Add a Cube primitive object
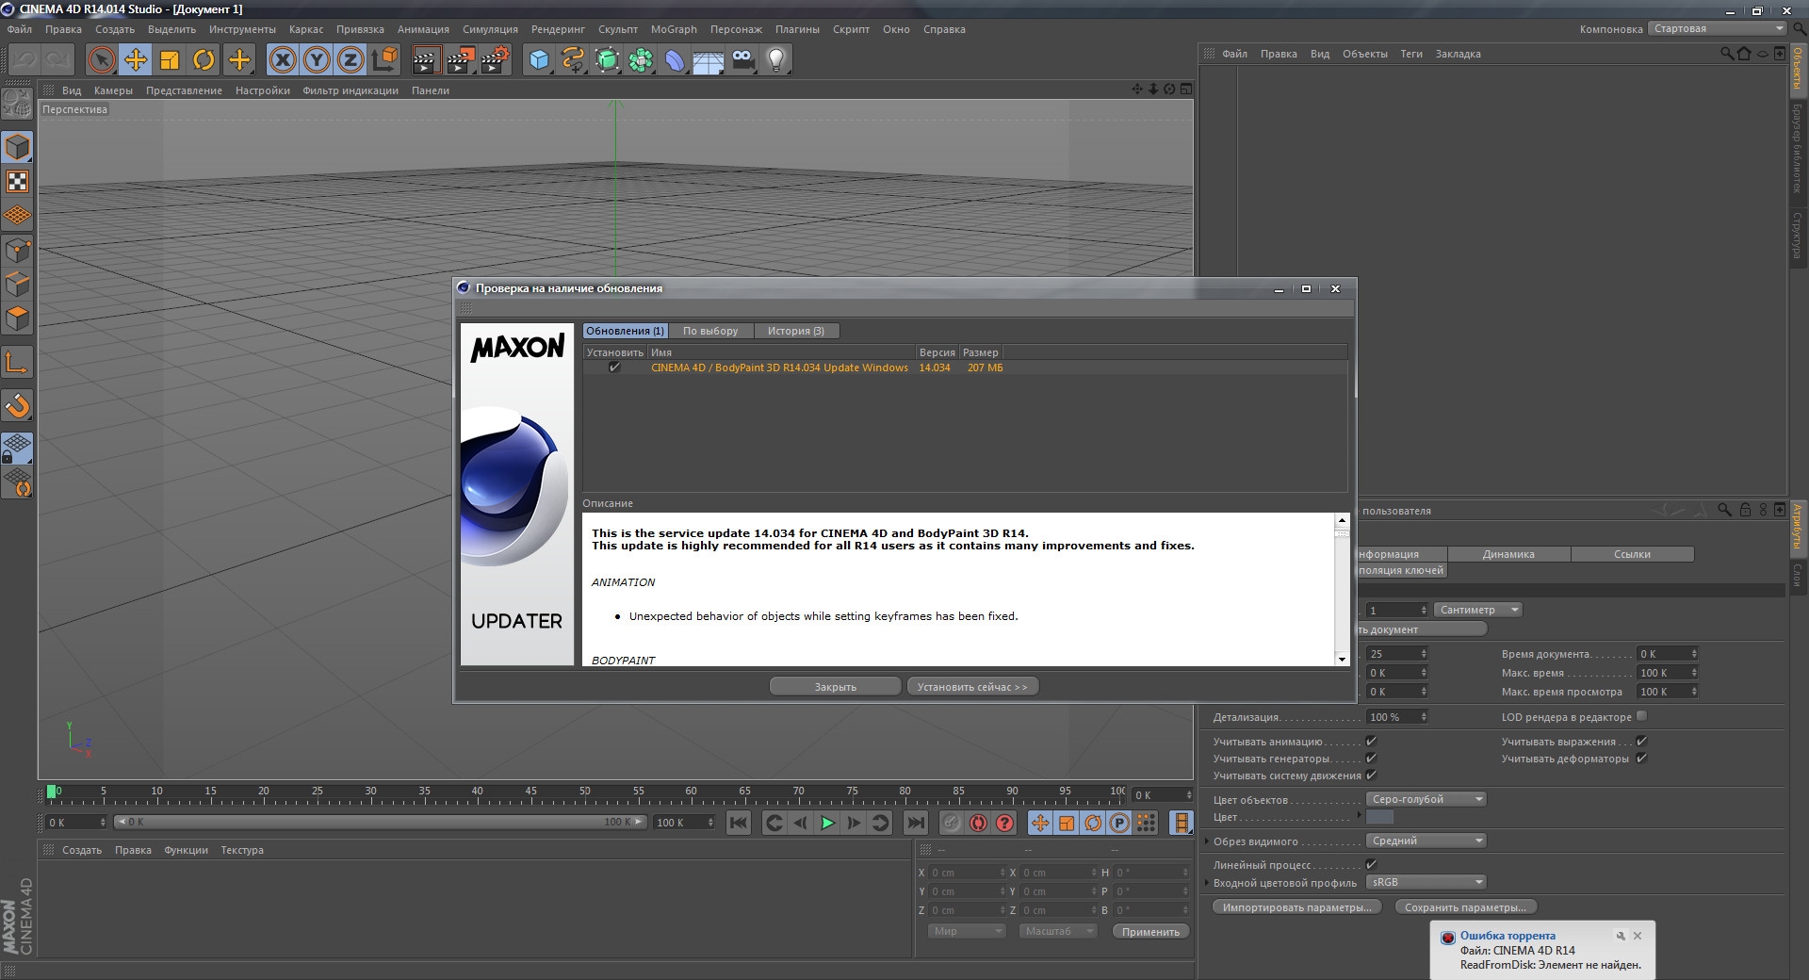 point(539,59)
